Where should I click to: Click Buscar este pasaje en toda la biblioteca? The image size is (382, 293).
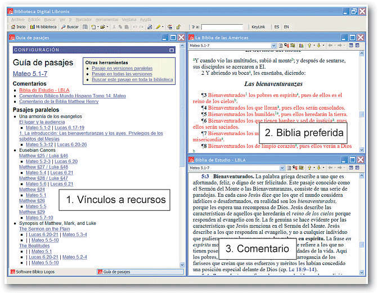coord(132,79)
